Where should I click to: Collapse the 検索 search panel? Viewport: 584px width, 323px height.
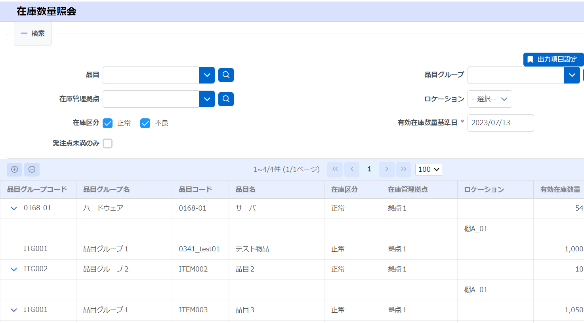(x=33, y=34)
